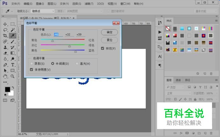
Task: Click the foreground color swatch
Action: pyautogui.click(x=7, y=89)
